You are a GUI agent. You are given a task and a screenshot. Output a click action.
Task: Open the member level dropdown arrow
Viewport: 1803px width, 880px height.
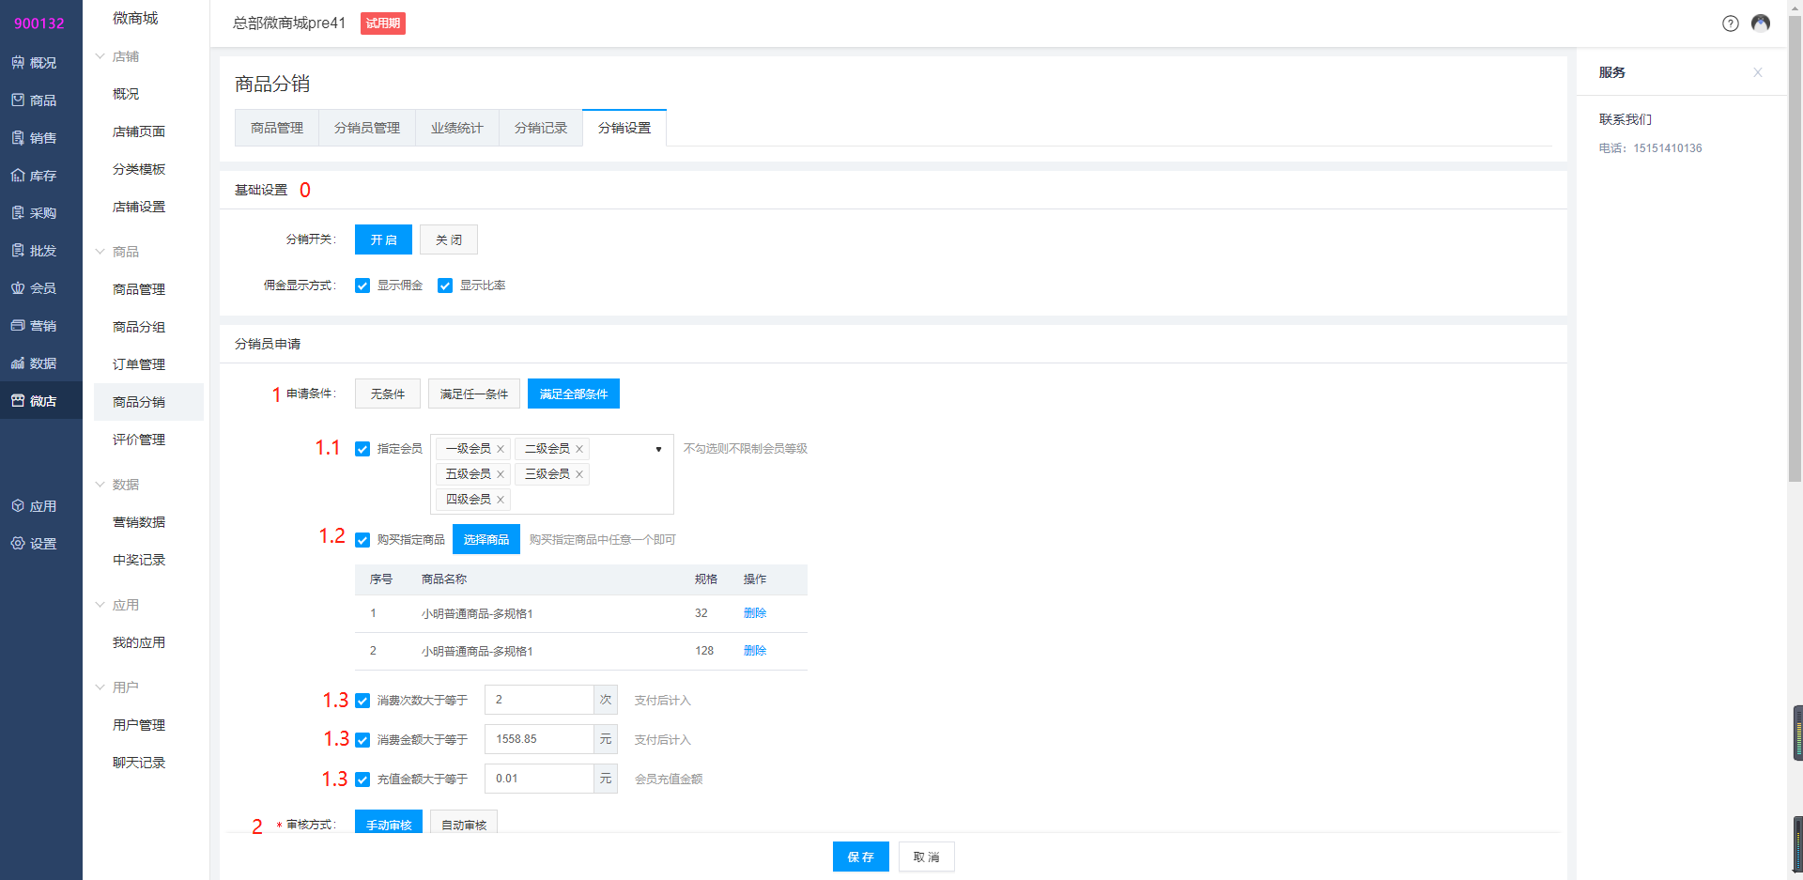click(x=658, y=449)
